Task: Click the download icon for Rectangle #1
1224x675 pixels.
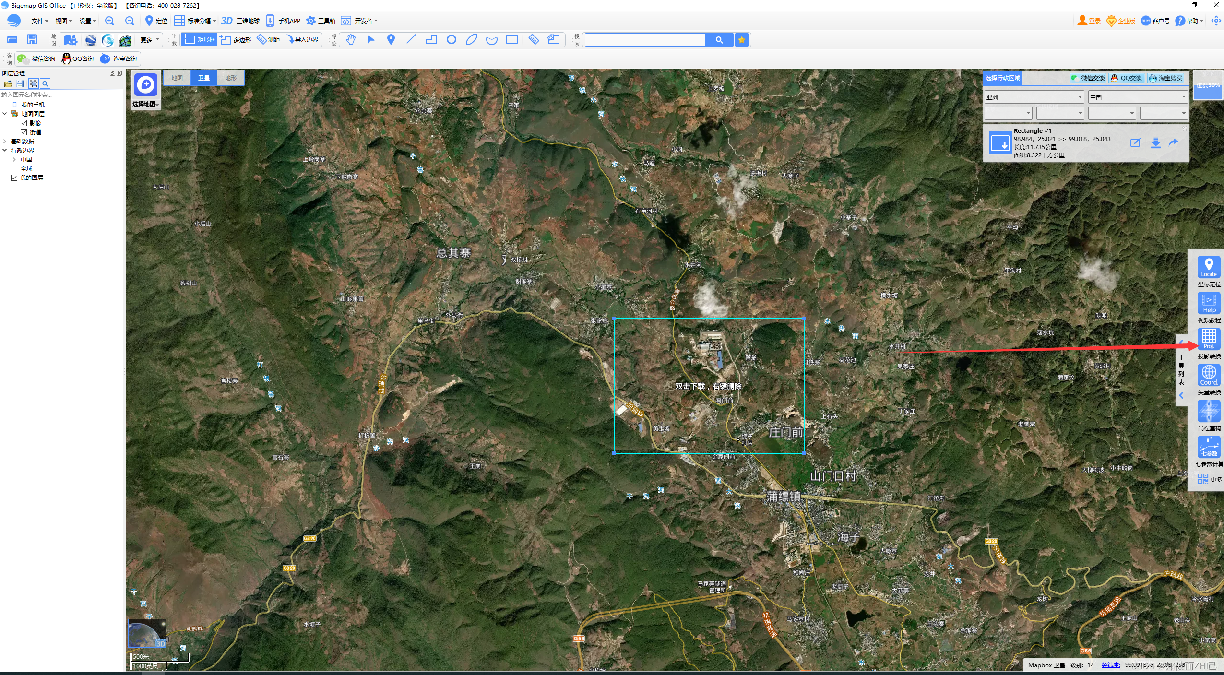Action: point(1155,143)
